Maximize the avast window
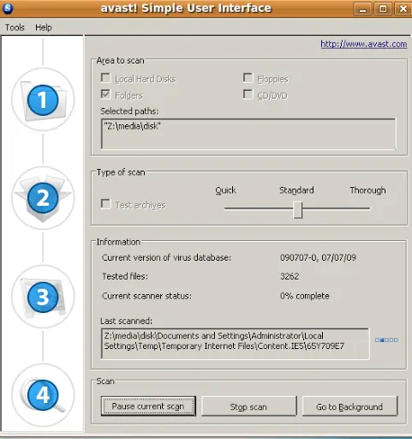Image resolution: width=412 pixels, height=439 pixels. (x=383, y=9)
